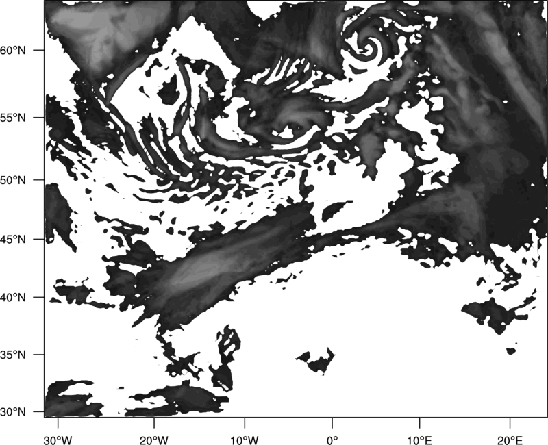
Task: Click the 45°N latitude label
Action: pyautogui.click(x=13, y=240)
